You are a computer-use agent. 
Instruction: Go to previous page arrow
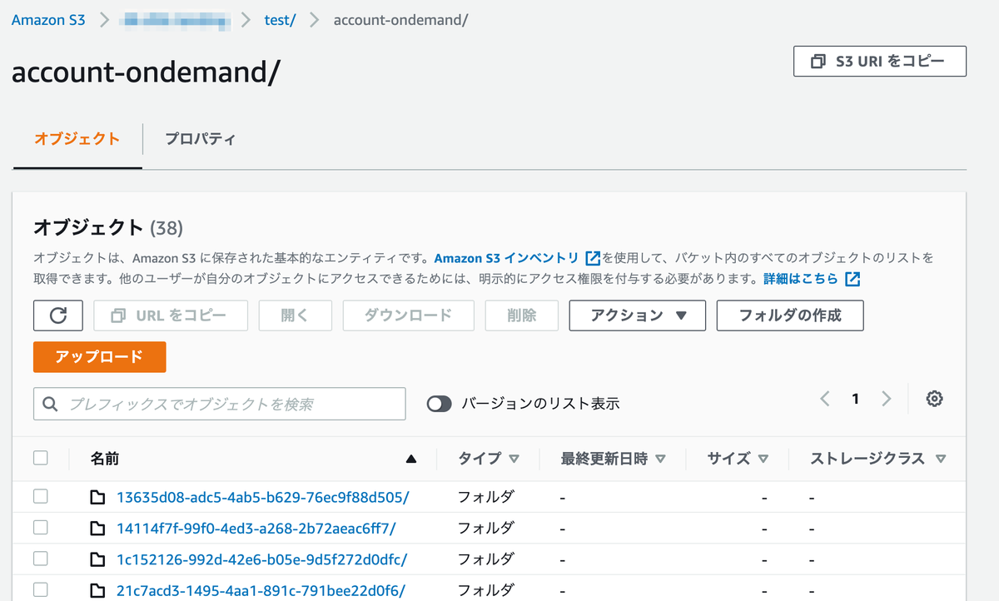825,399
